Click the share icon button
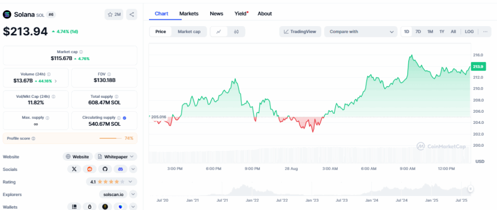 pyautogui.click(x=132, y=15)
